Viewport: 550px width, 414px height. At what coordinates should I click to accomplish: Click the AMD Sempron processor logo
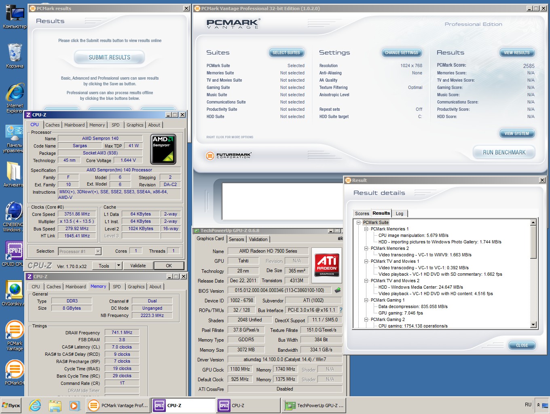tap(163, 149)
